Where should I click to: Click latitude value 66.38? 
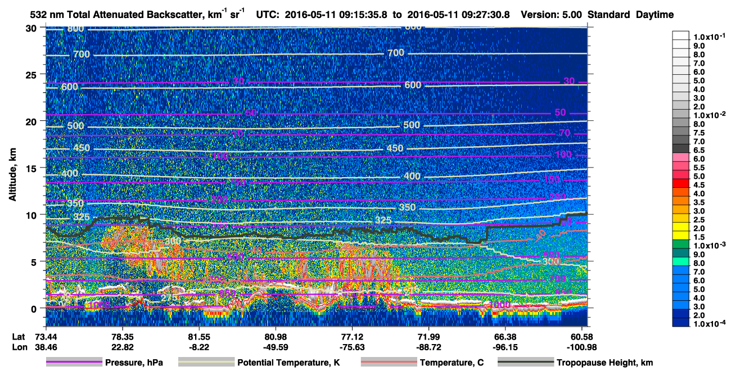tap(505, 336)
